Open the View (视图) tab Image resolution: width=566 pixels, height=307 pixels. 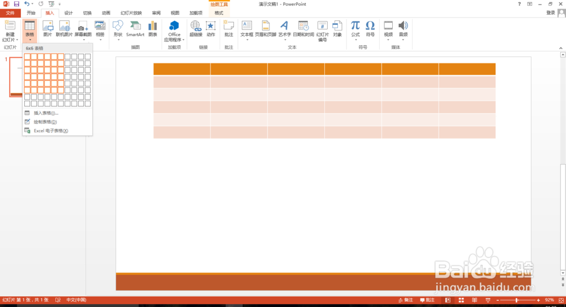[x=175, y=13]
